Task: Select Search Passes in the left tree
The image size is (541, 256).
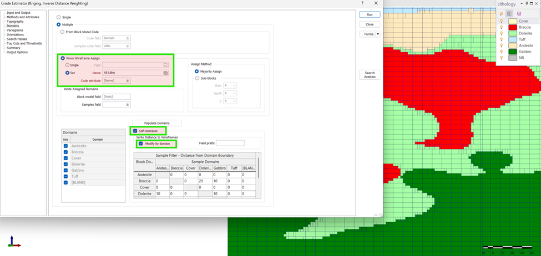Action: pos(17,39)
